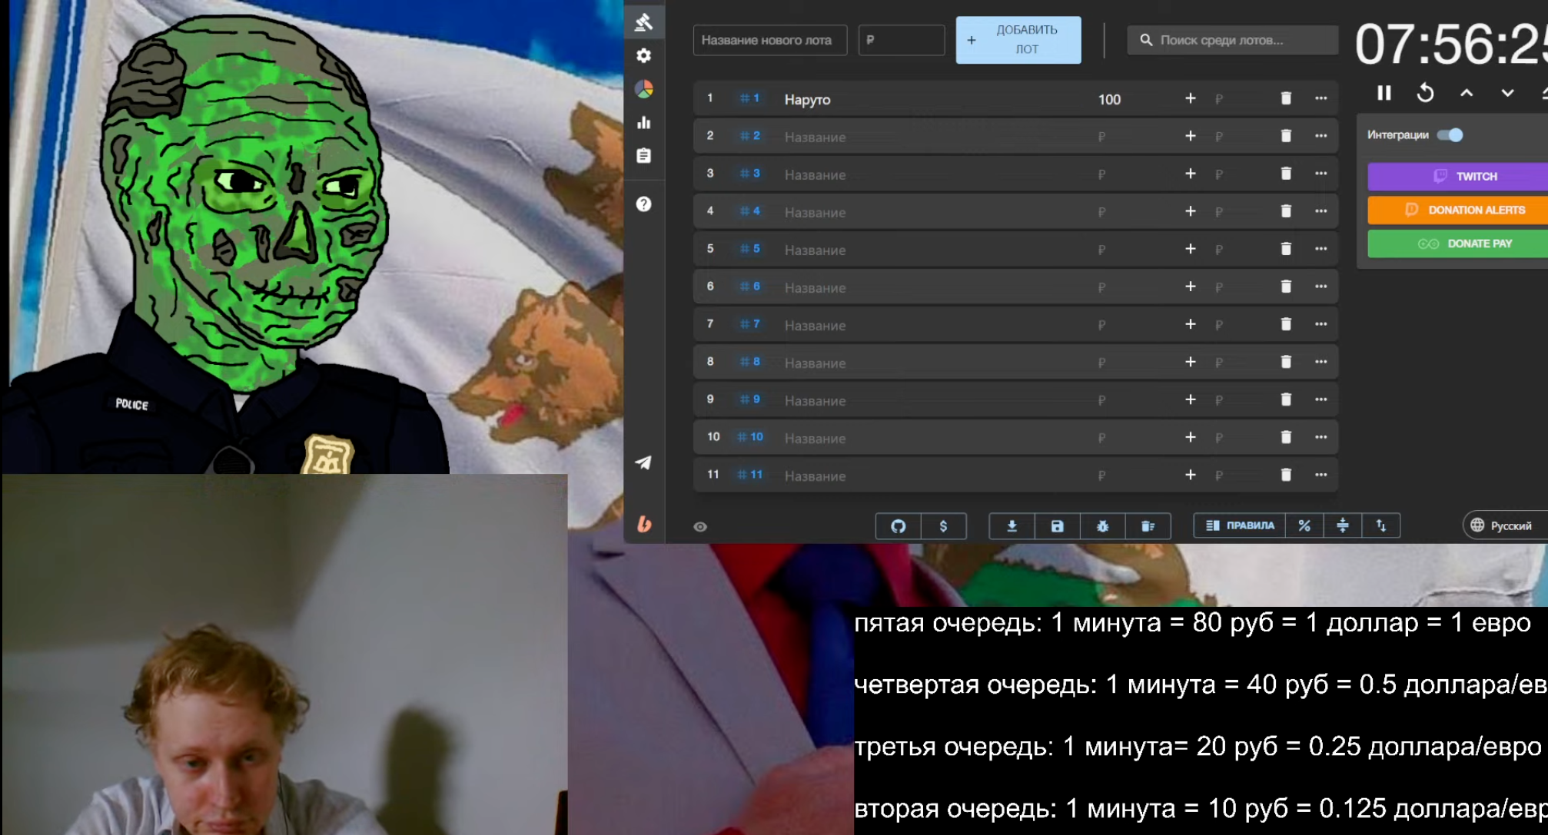Pause the timer
Viewport: 1548px width, 835px height.
click(x=1384, y=93)
